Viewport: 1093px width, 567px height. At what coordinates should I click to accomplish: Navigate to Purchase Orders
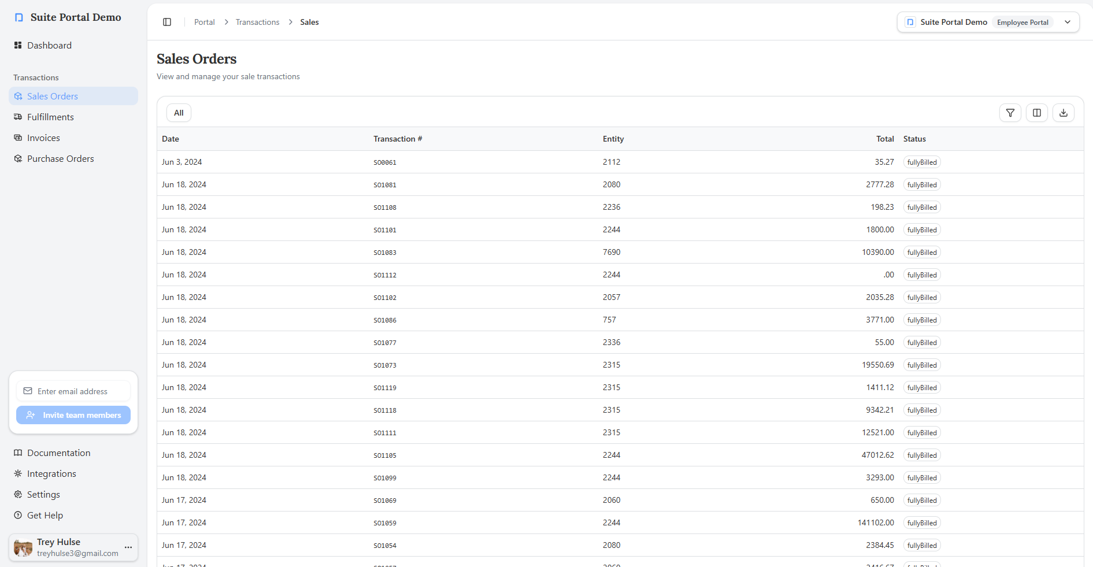[x=60, y=158]
